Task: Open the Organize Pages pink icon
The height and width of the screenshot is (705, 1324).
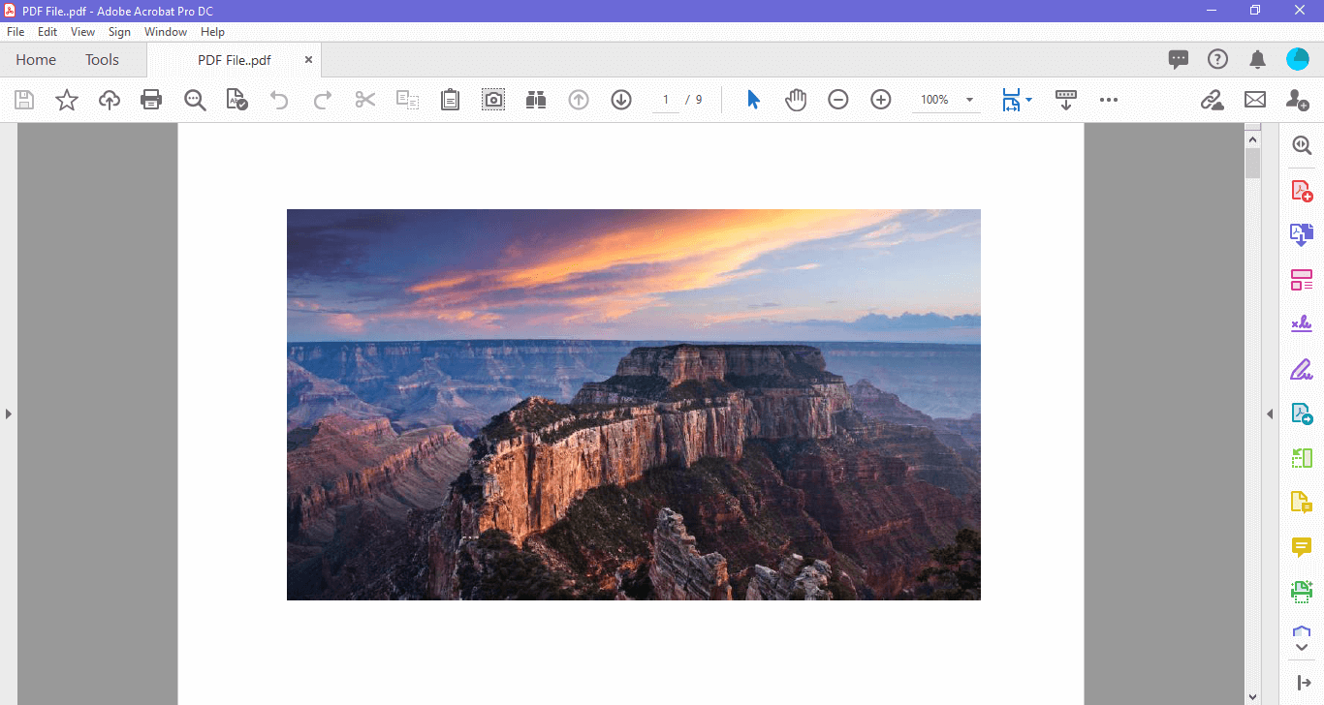Action: tap(1302, 280)
